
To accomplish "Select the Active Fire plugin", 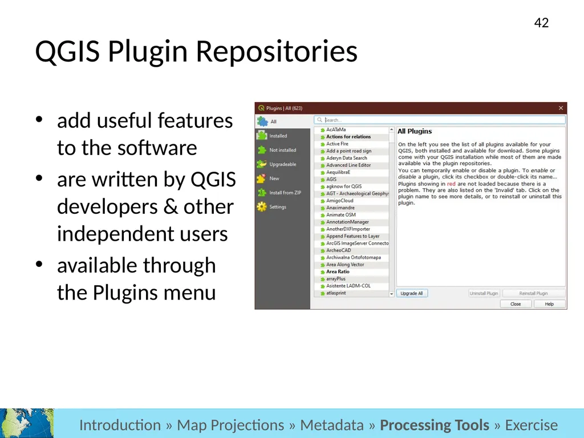I will click(x=351, y=144).
